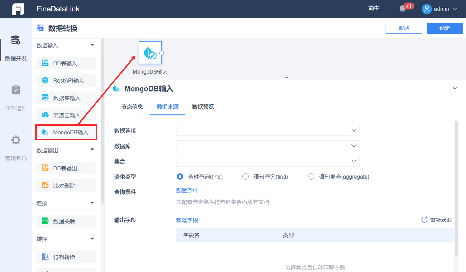Select the DB表输入 node icon
466x272 pixels.
[45, 63]
